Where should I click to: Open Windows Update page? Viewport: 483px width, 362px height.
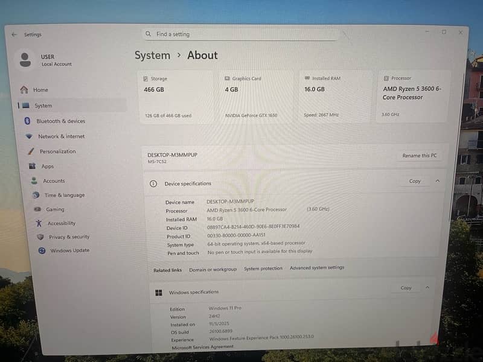click(70, 250)
